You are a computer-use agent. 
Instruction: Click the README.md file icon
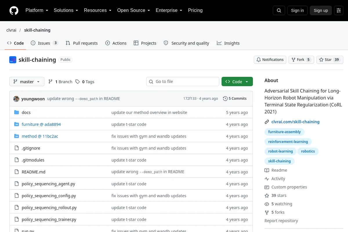pos(17,172)
